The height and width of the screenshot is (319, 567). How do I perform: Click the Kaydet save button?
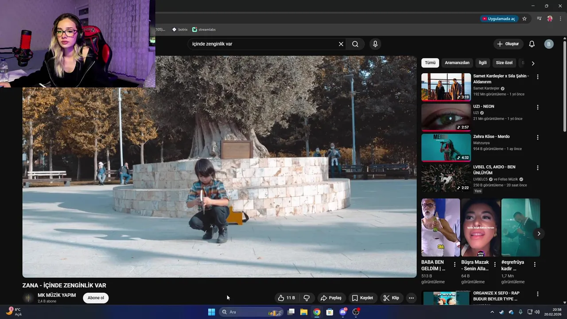click(x=362, y=298)
